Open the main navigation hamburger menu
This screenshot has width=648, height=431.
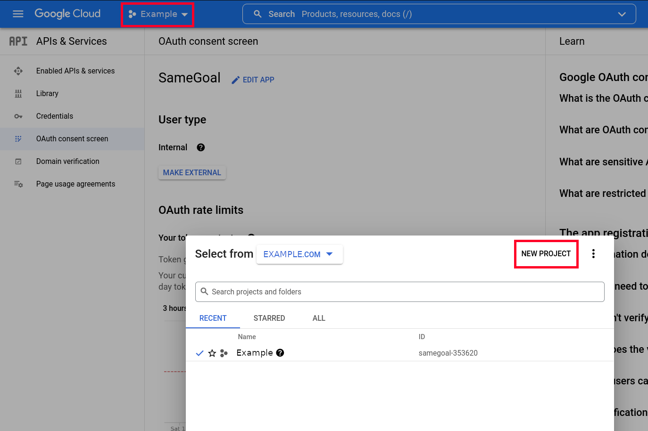(x=18, y=14)
